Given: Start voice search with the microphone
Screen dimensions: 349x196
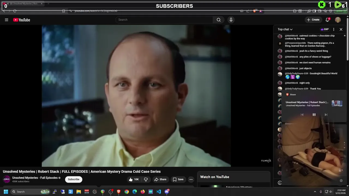Looking at the screenshot, I should coord(231,20).
